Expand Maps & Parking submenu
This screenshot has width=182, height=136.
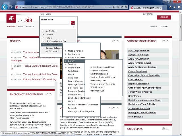pos(66,51)
